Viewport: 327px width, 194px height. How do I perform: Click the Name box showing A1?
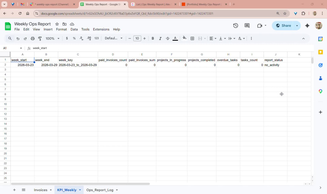pyautogui.click(x=12, y=48)
